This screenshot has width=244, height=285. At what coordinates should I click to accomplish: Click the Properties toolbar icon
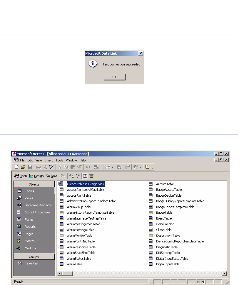pyautogui.click(x=128, y=167)
